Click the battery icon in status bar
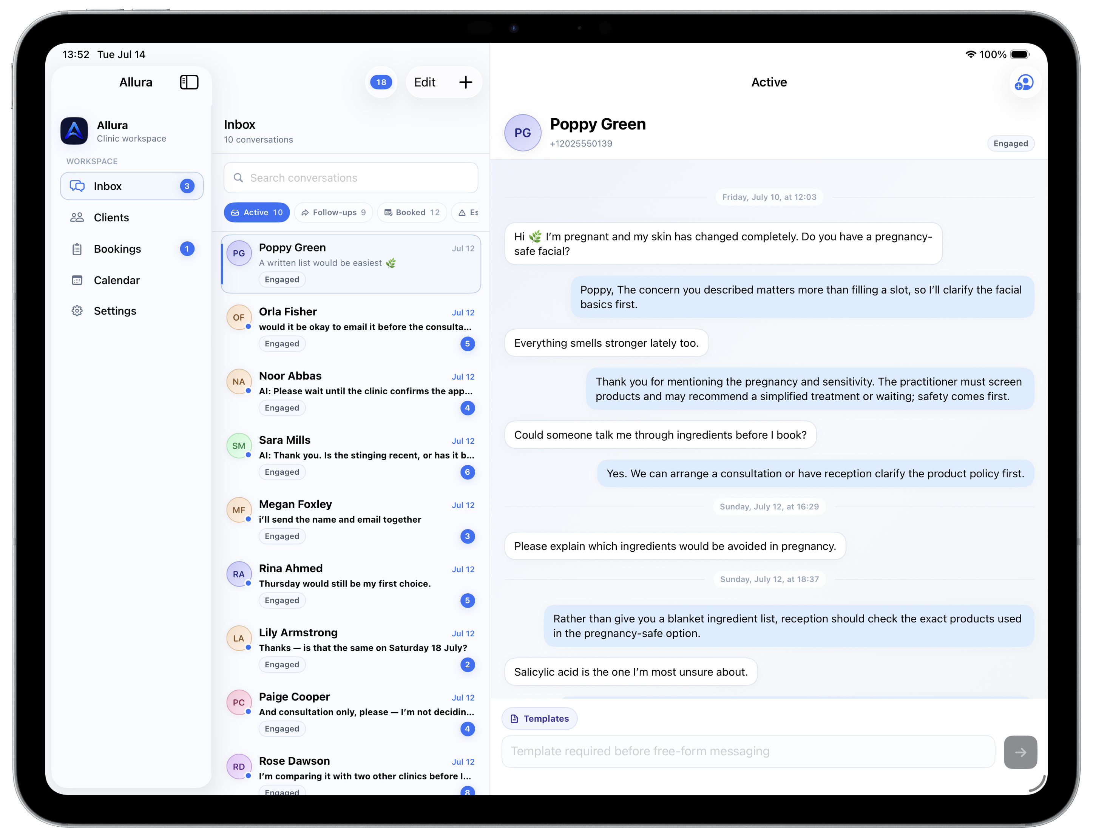1093x838 pixels. click(x=1020, y=54)
